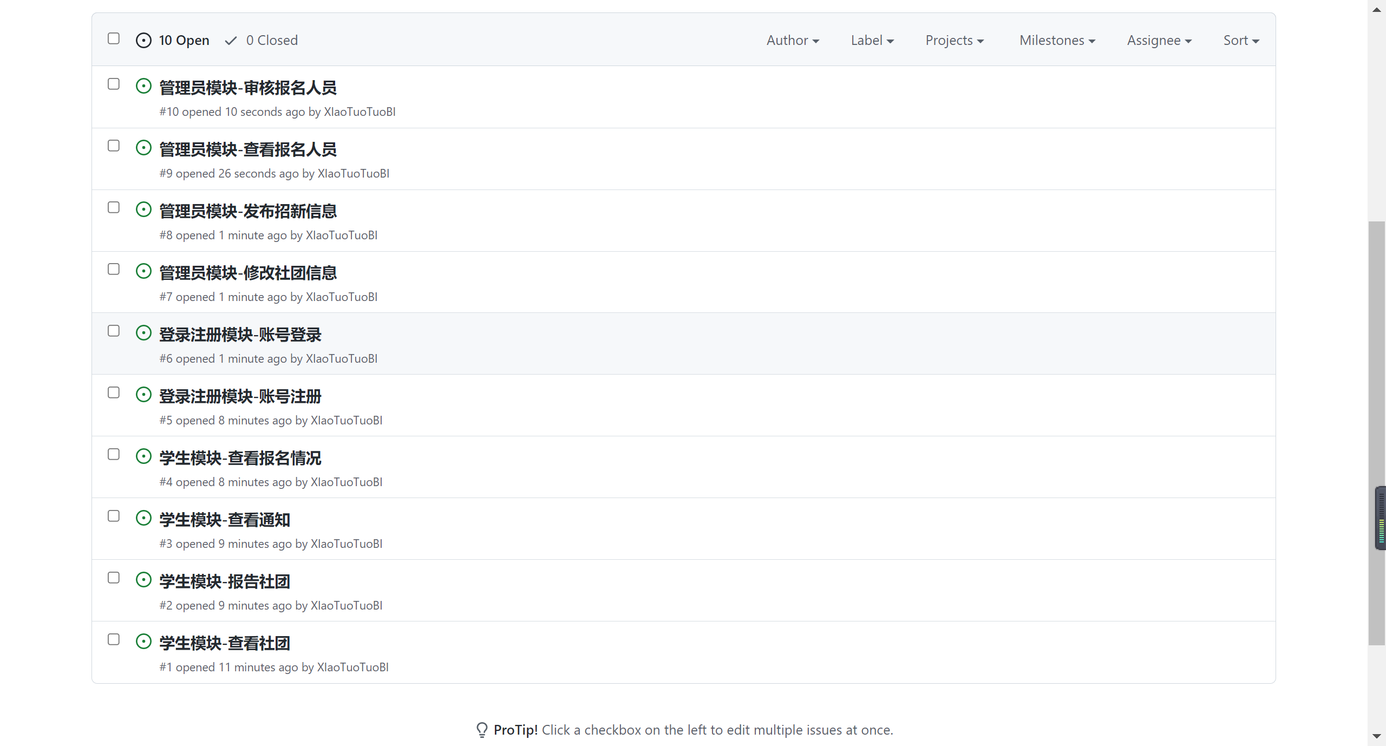1386x746 pixels.
Task: Check the box for 管理员模块-审核报名人员
Action: 114,84
